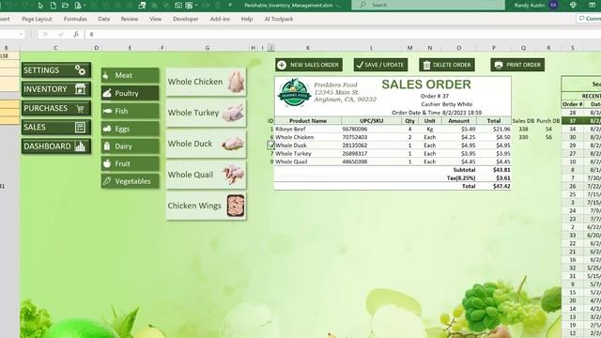Open the Help ribbon tab

pos(247,19)
